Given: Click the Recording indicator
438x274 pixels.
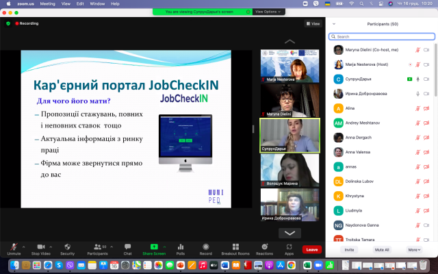Looking at the screenshot, I should pyautogui.click(x=27, y=23).
